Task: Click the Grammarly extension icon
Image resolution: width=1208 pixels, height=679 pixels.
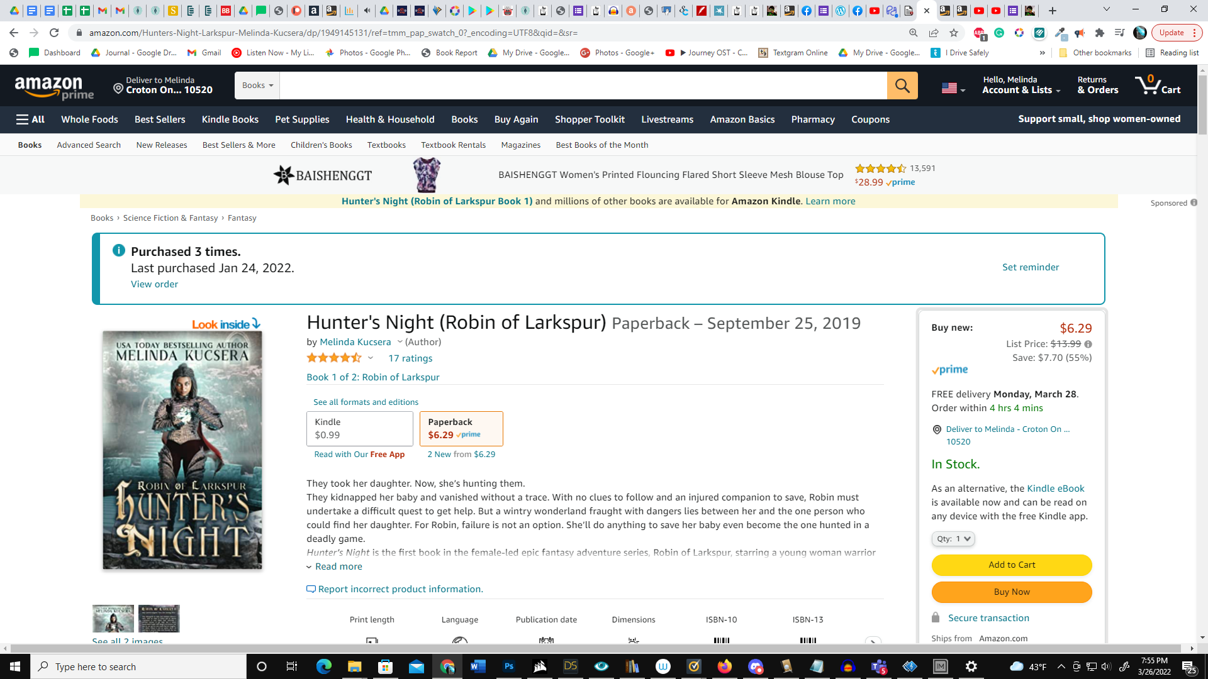Action: 999,33
